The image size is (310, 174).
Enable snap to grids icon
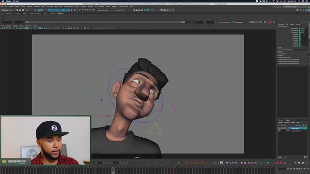click(80, 10)
